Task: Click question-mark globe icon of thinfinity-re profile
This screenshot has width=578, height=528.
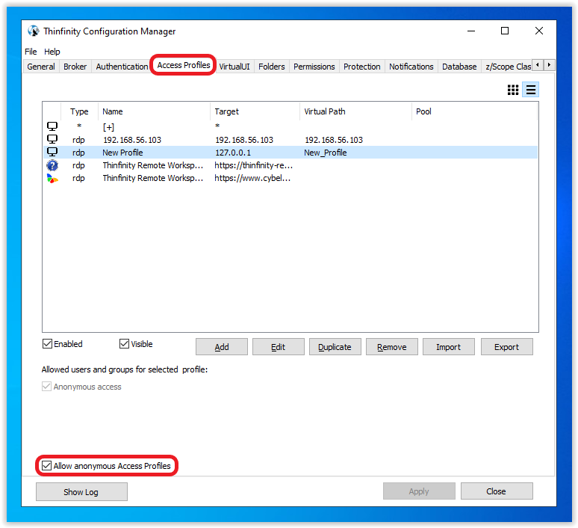Action: [52, 165]
